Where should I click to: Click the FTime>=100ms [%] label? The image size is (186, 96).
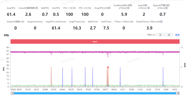click(x=124, y=22)
